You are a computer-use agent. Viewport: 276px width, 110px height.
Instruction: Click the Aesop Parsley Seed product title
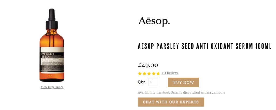(x=204, y=46)
